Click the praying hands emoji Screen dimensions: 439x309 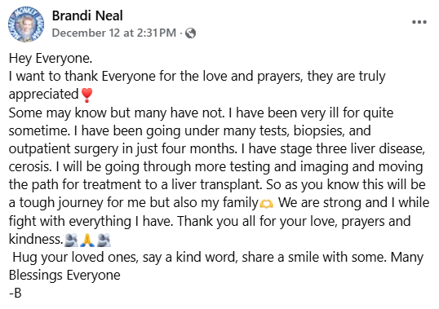[87, 241]
